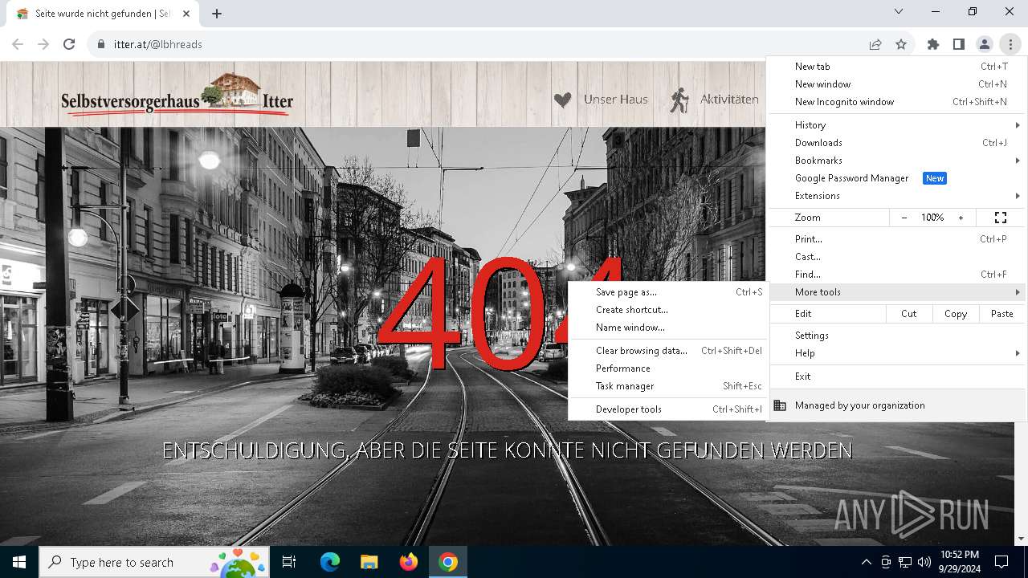Viewport: 1028px width, 578px height.
Task: Open Task manager from submenu
Action: point(668,386)
